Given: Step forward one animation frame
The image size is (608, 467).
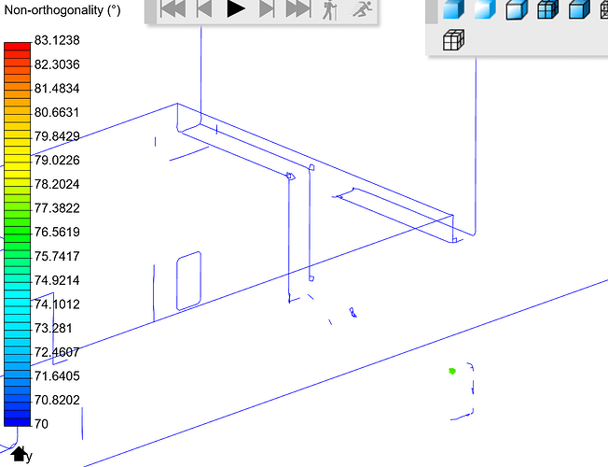Looking at the screenshot, I should pos(267,8).
